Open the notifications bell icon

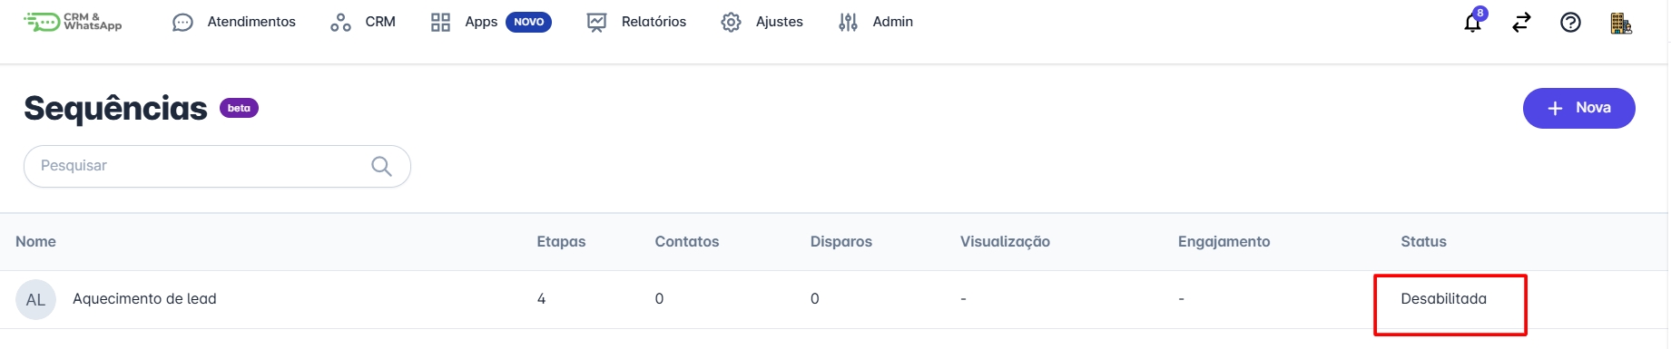click(x=1473, y=22)
